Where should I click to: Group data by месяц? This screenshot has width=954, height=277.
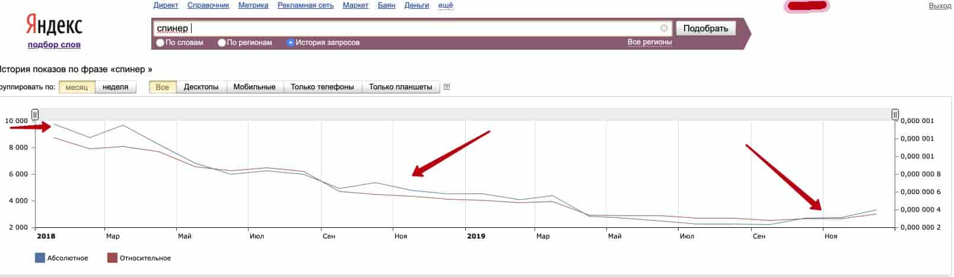point(77,87)
